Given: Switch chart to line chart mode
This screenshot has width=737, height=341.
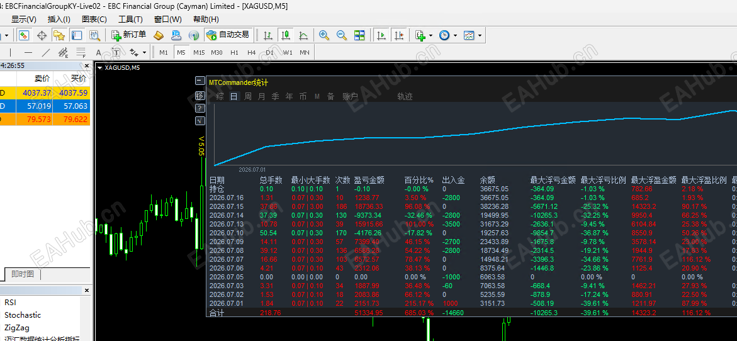Looking at the screenshot, I should [x=303, y=35].
